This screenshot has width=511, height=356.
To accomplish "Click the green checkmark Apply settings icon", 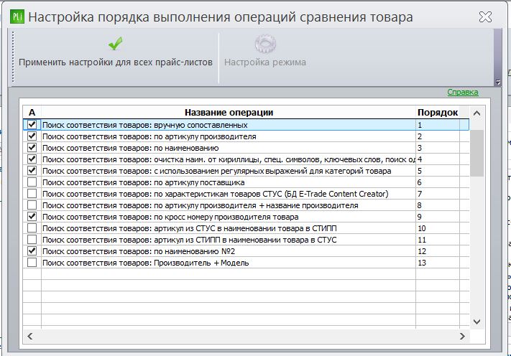I will pyautogui.click(x=116, y=43).
